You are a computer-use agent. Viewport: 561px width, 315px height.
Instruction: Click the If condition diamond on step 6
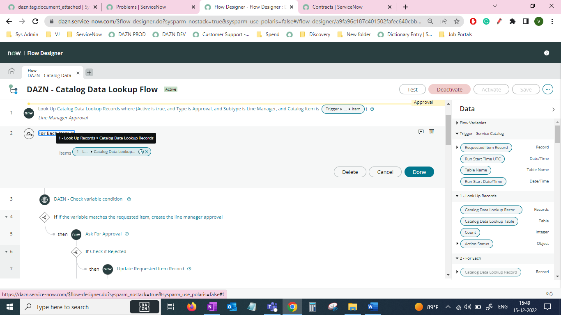point(76,252)
